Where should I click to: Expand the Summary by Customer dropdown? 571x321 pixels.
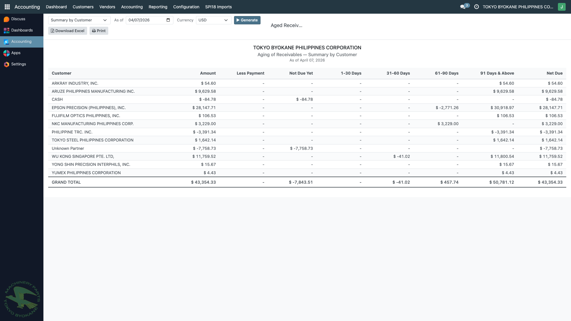click(x=79, y=20)
